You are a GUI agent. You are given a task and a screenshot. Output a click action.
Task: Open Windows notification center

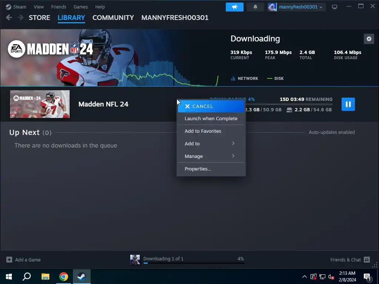(367, 277)
